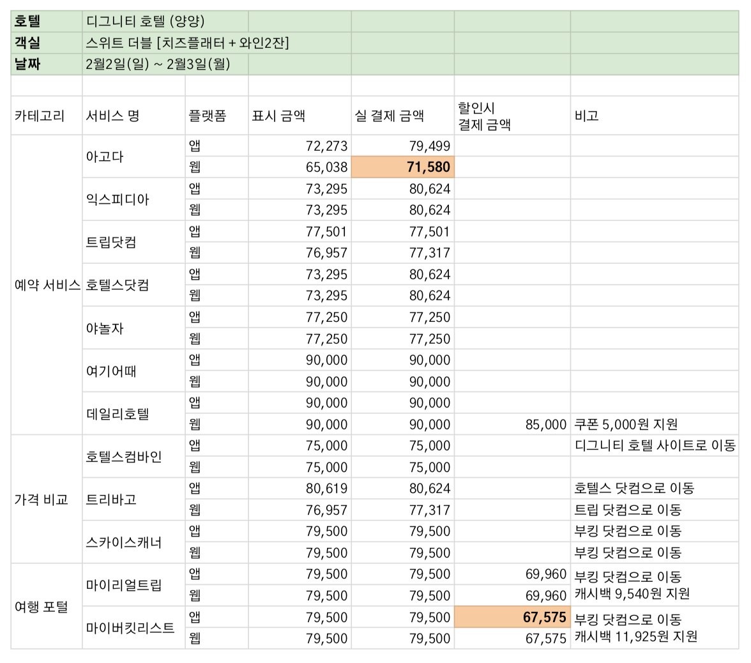Click '77,317' in the 트립닷컴 웹 row
751x663 pixels.
coord(403,253)
